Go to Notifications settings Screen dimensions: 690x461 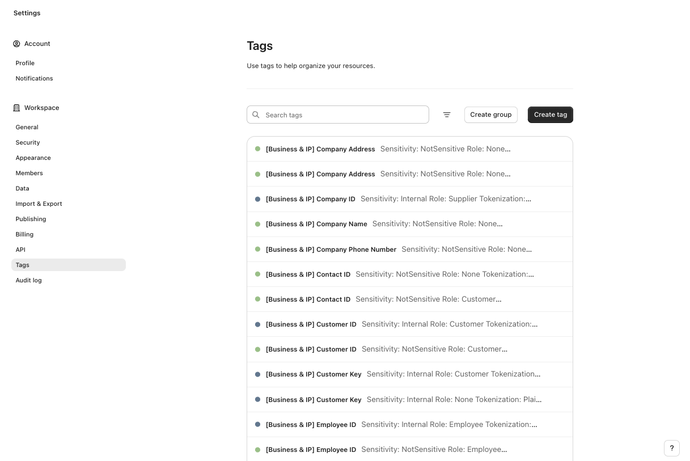pos(34,78)
